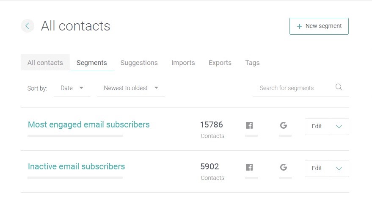Create a new segment
This screenshot has width=372, height=199.
[319, 26]
